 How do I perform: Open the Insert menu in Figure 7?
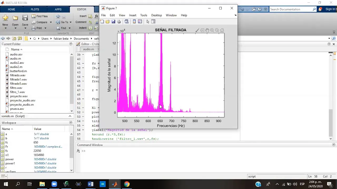point(133,15)
